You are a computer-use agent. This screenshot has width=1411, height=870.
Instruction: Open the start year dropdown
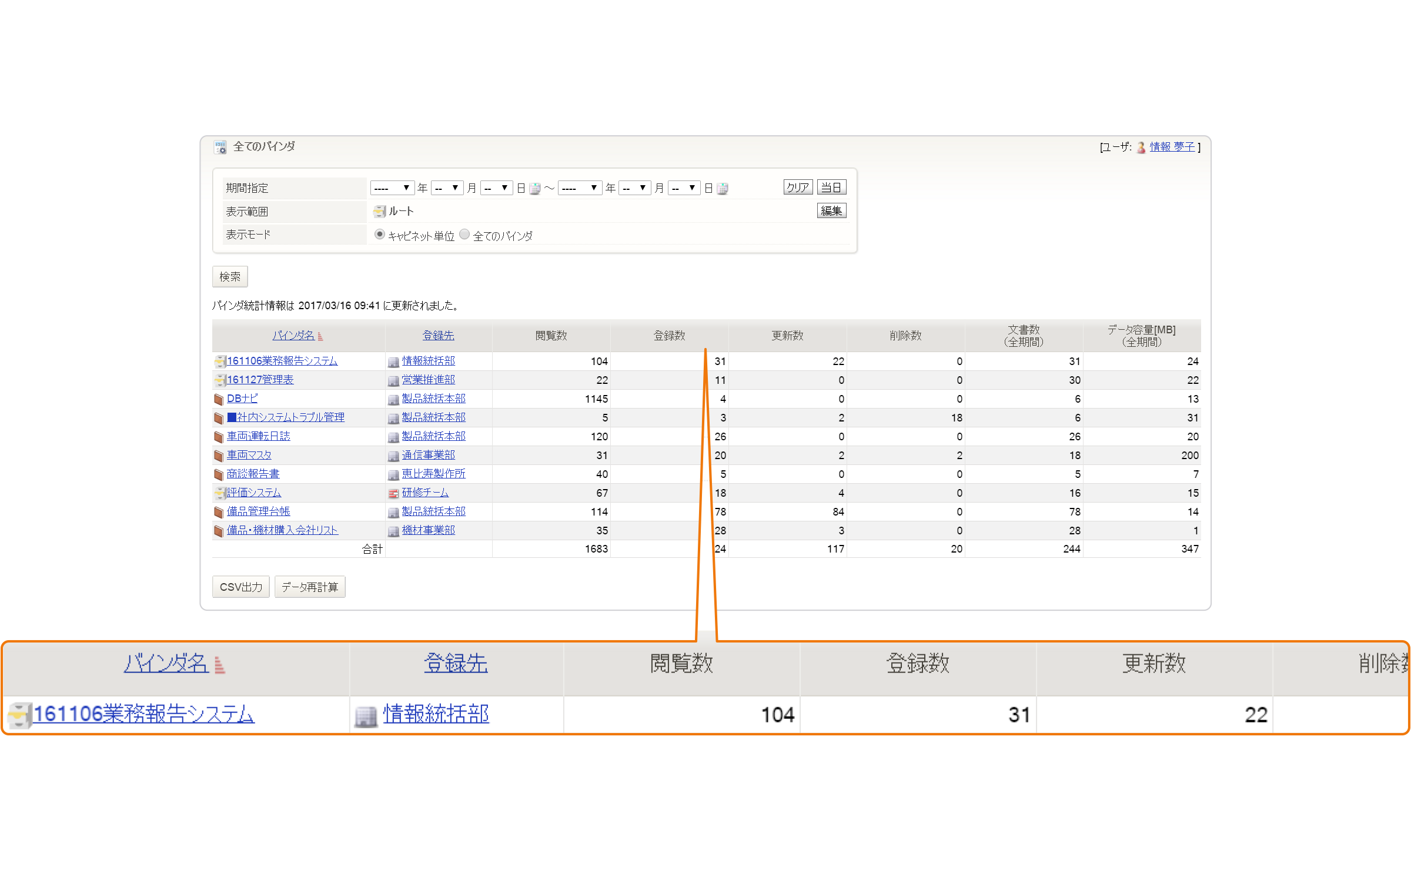pyautogui.click(x=392, y=188)
